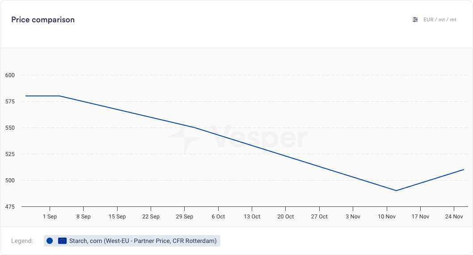Select the 6 Oct axis date label
This screenshot has height=255, width=473.
[218, 217]
